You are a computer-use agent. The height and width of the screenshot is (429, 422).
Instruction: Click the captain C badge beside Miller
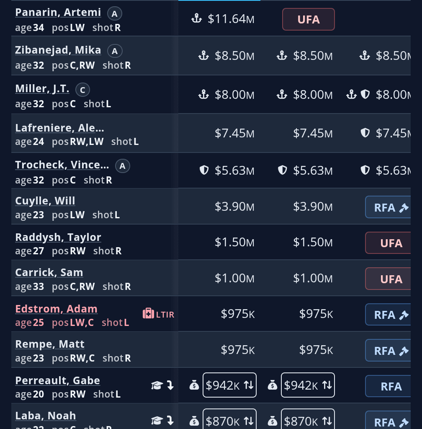tap(82, 90)
